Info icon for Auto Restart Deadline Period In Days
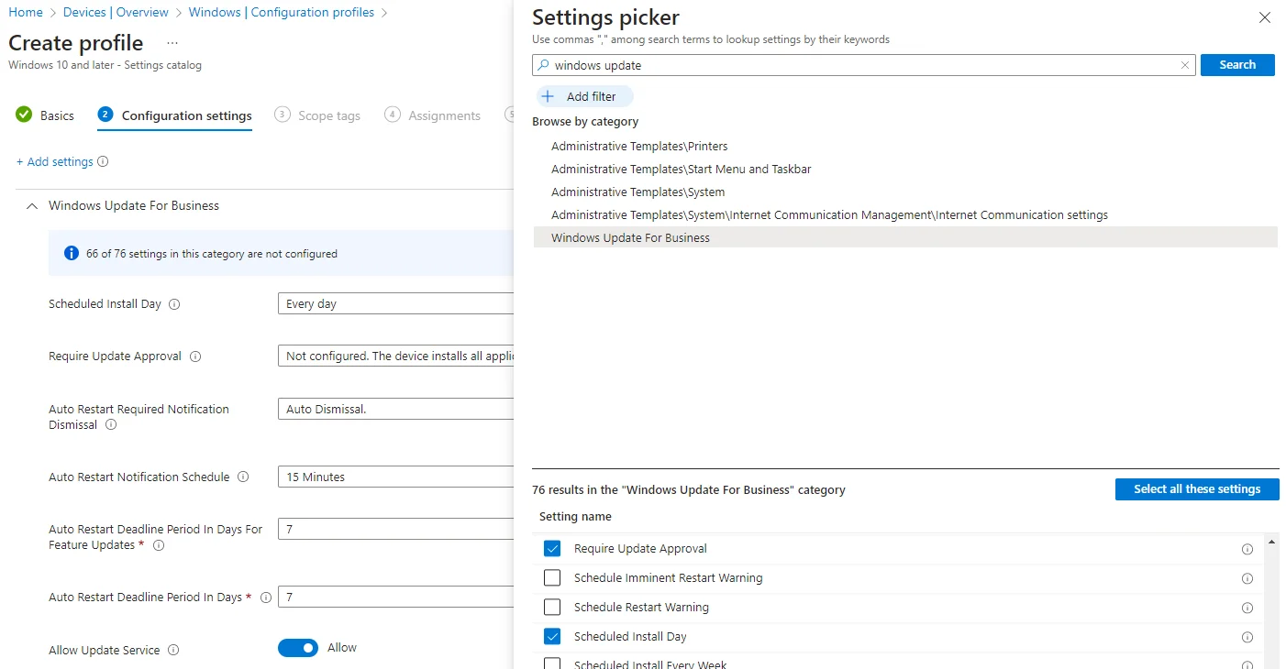1286x669 pixels. tap(266, 598)
